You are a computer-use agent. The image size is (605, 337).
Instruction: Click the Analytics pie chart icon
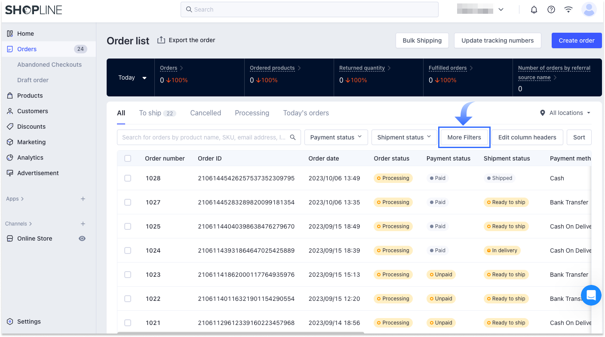point(10,158)
